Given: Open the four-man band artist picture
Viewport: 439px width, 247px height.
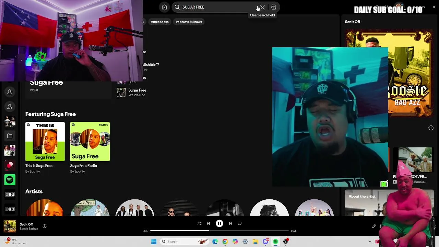Looking at the screenshot, I should (135, 208).
